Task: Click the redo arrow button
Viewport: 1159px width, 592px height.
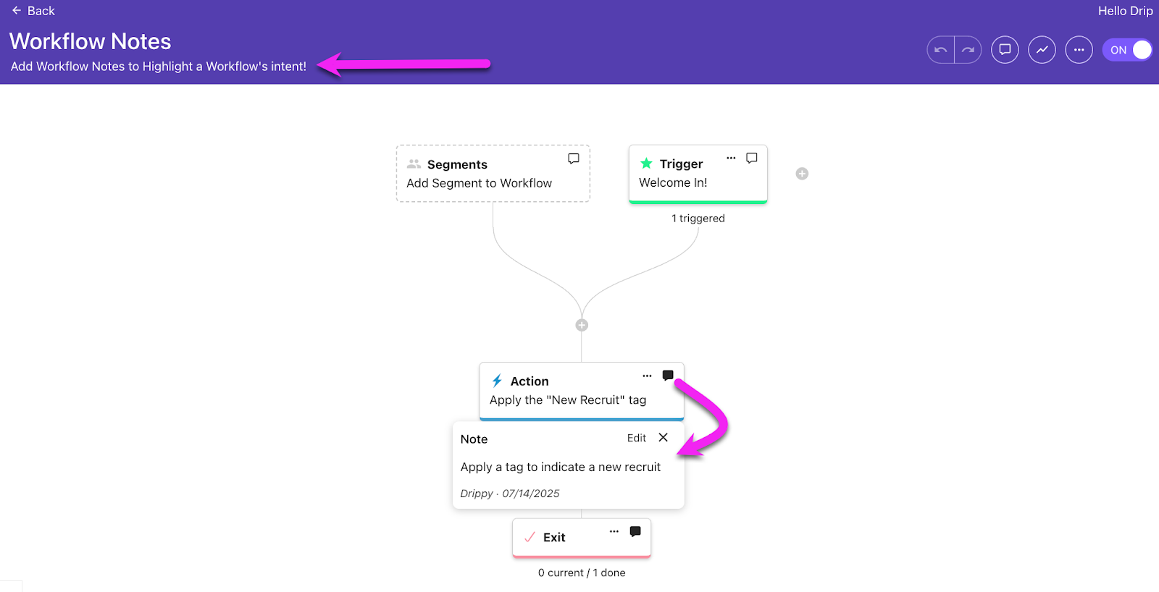Action: pos(968,50)
